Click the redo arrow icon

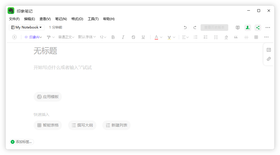[x=195, y=27]
